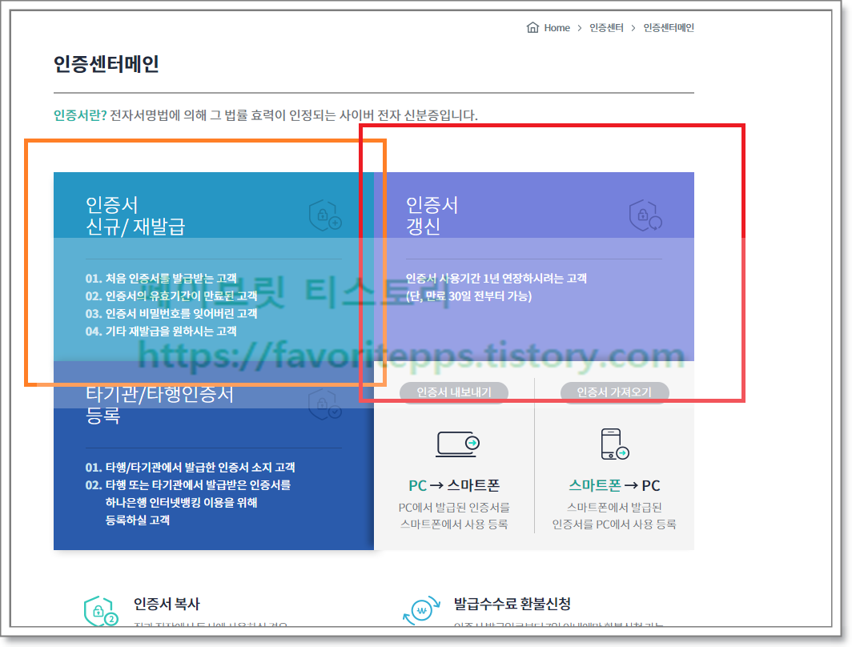Go to 인증센터 breadcrumb link
This screenshot has width=852, height=647.
606,28
